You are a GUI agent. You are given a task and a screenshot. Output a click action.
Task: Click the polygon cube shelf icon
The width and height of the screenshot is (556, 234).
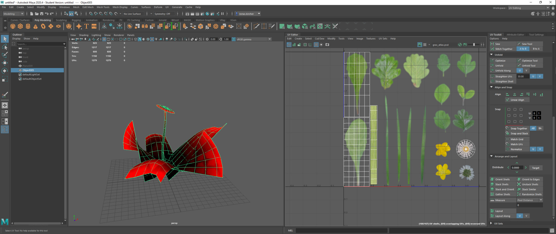20,26
